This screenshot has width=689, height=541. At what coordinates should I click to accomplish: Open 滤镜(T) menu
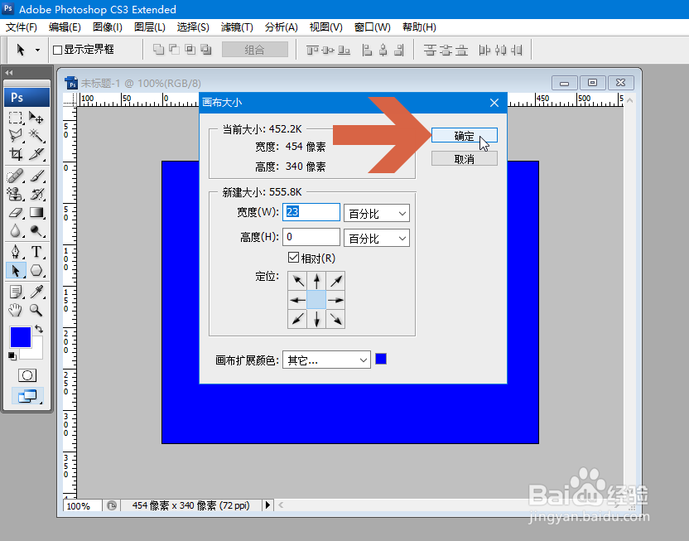tap(237, 27)
